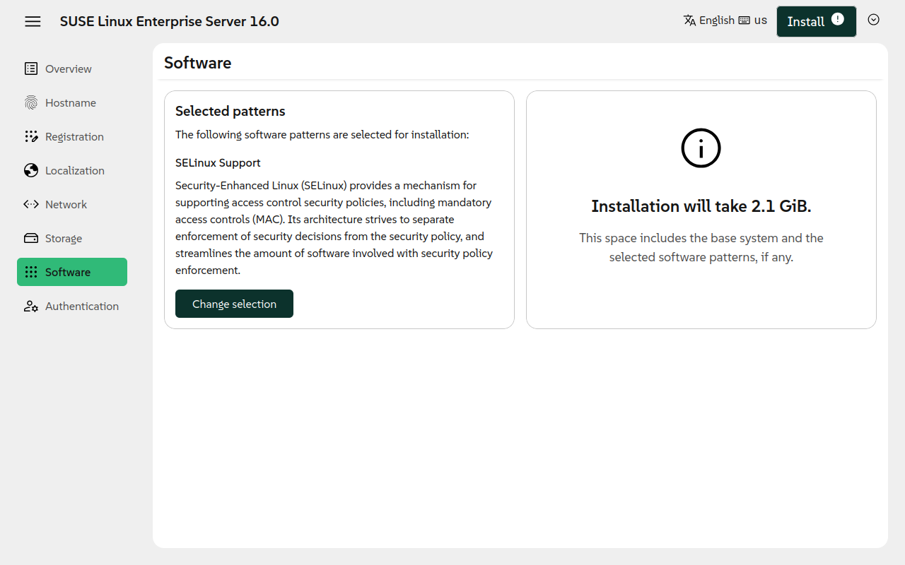Click the Change selection button
The width and height of the screenshot is (905, 565).
pos(234,304)
